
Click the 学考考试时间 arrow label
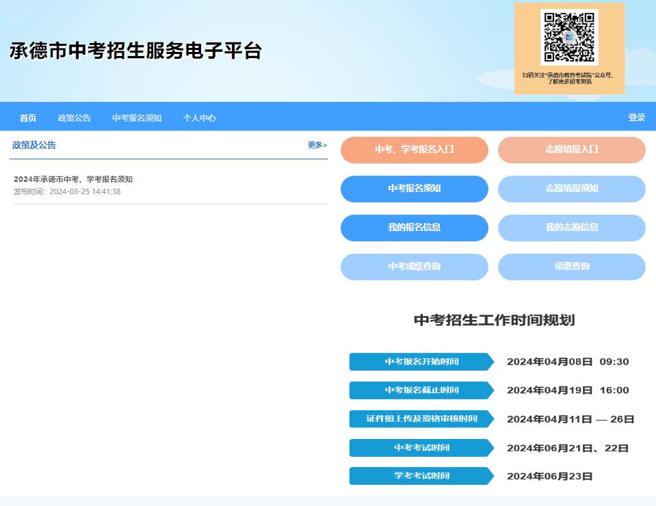coord(421,476)
